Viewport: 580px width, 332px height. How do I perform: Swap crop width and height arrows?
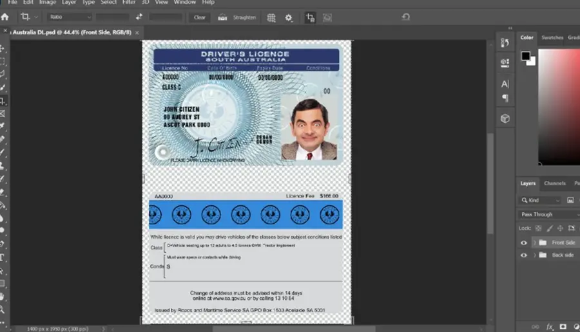(139, 17)
